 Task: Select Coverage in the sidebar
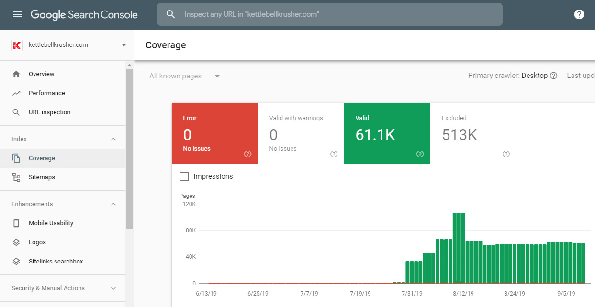click(63, 158)
